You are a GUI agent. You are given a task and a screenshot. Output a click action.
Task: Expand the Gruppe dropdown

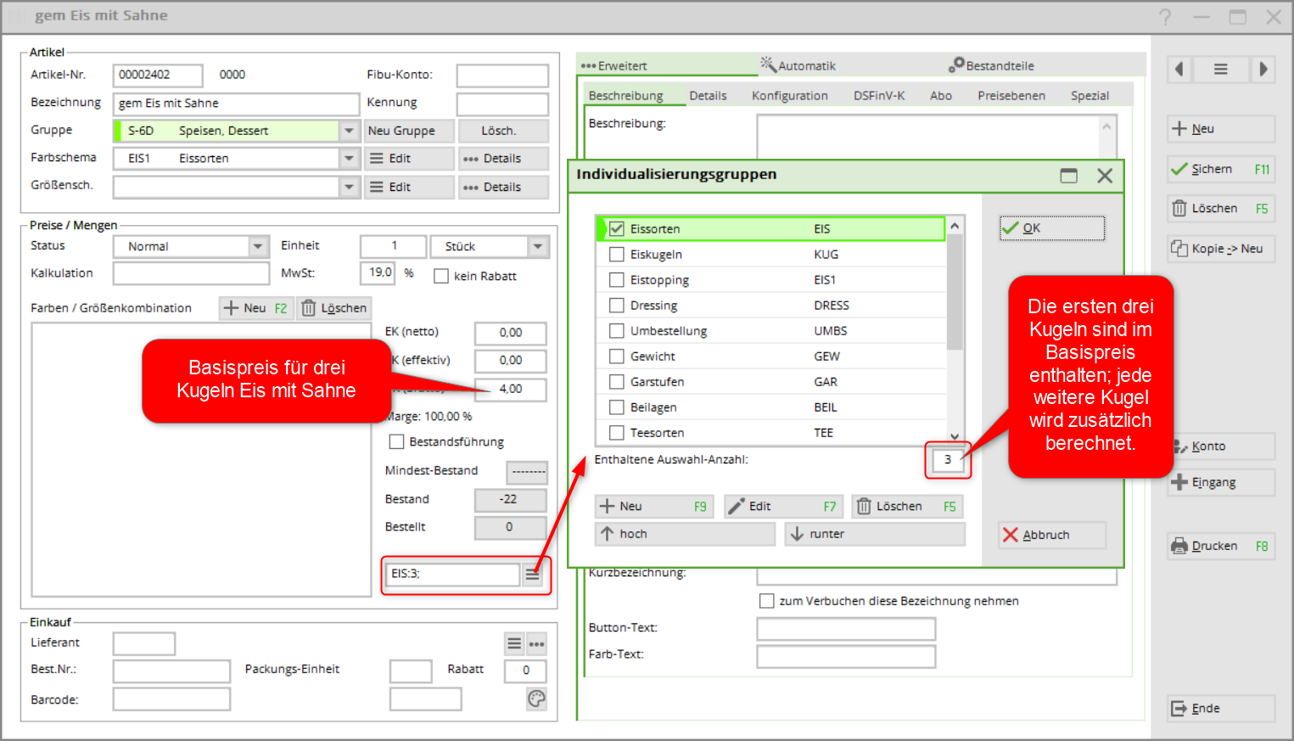[x=349, y=131]
